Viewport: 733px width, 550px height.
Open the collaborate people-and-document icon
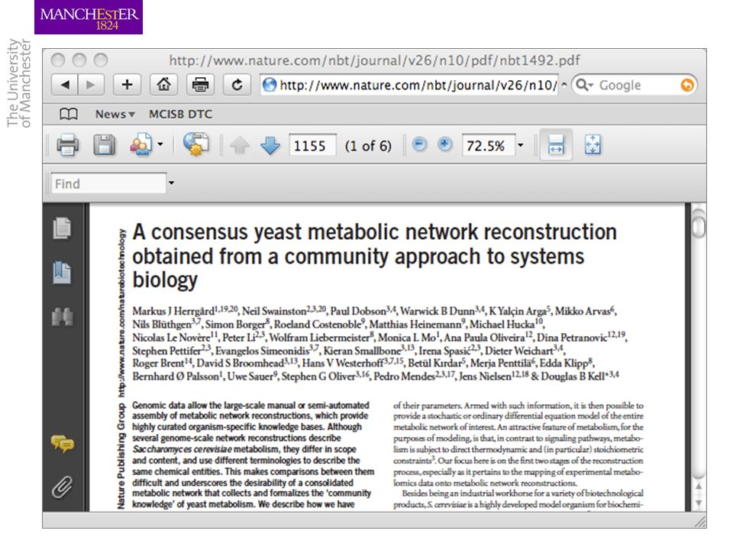pos(141,144)
